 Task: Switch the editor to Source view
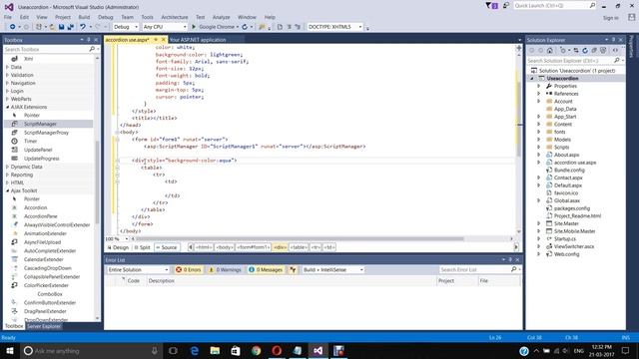[x=167, y=247]
